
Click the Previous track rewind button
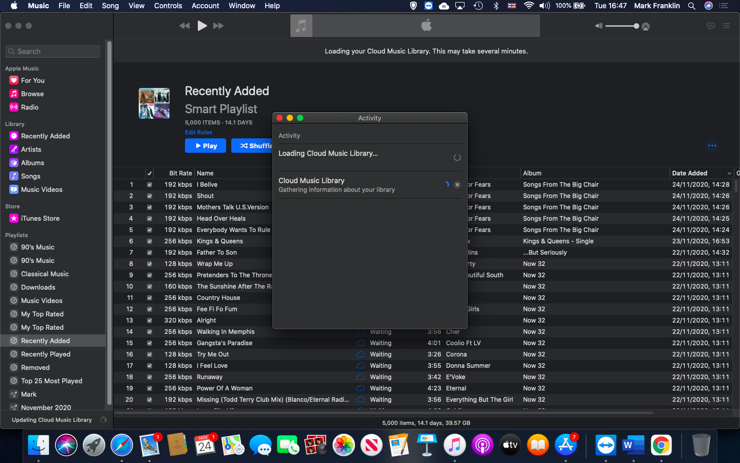[184, 26]
